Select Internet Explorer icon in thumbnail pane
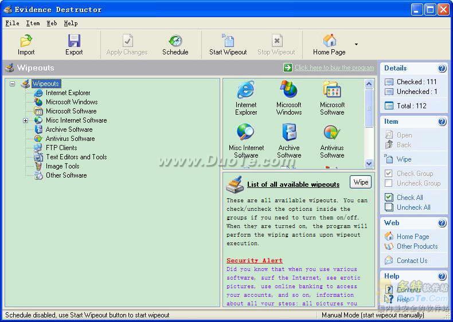The image size is (453, 322). (246, 90)
